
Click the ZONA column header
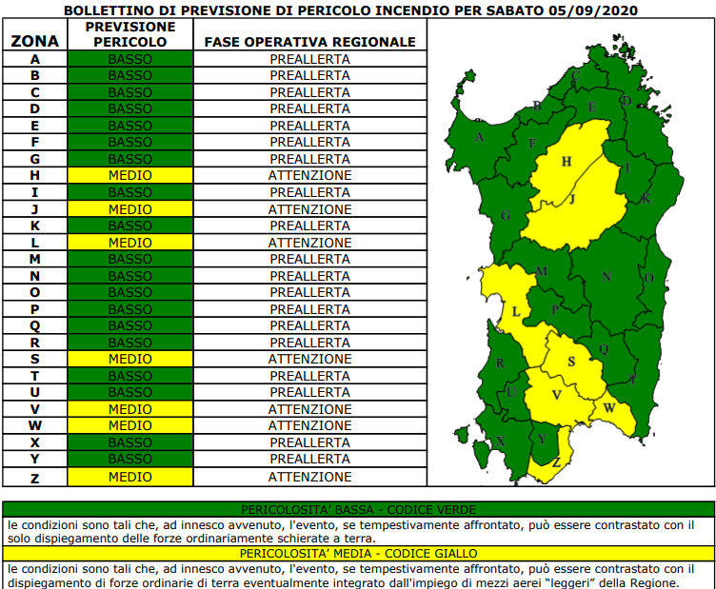tap(35, 42)
